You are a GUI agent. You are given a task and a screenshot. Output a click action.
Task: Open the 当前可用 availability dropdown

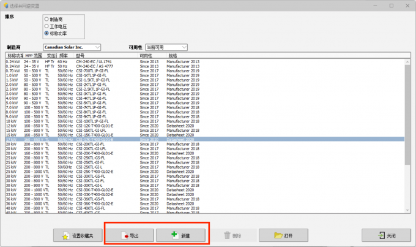point(166,47)
